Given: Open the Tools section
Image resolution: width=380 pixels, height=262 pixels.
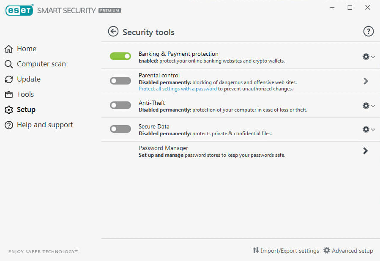Looking at the screenshot, I should coord(25,94).
